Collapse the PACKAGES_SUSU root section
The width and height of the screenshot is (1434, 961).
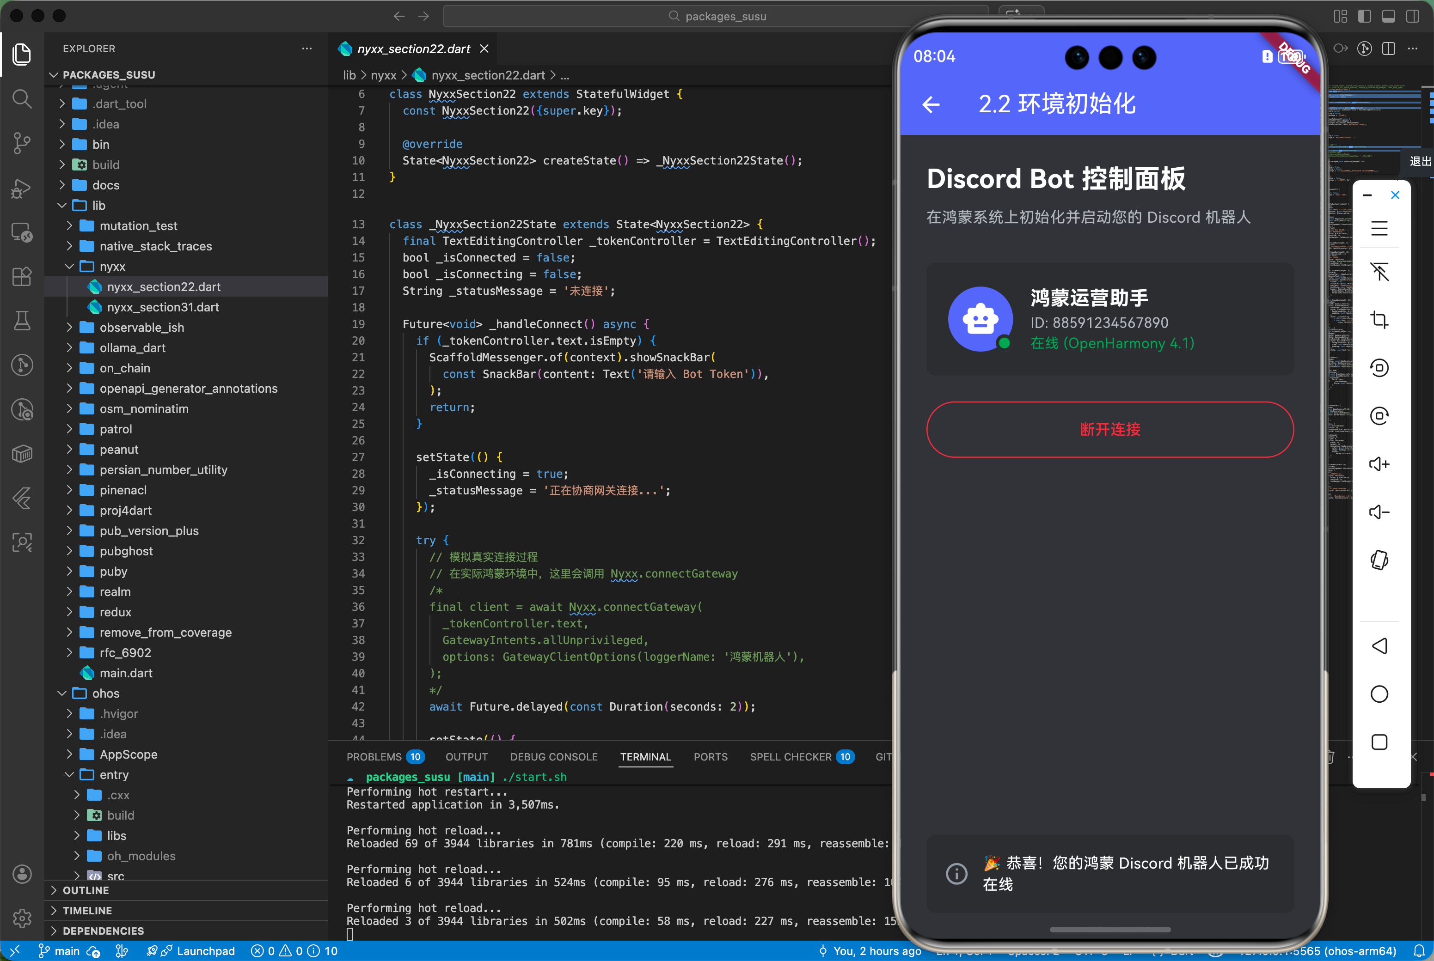click(x=186, y=74)
